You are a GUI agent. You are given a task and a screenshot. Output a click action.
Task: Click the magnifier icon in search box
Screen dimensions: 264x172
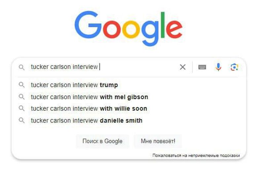click(x=22, y=67)
